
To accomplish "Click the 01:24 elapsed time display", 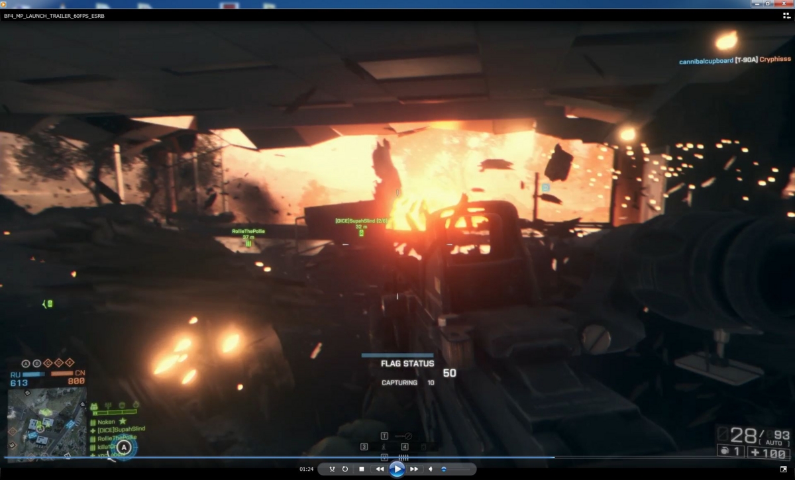I will pyautogui.click(x=306, y=469).
